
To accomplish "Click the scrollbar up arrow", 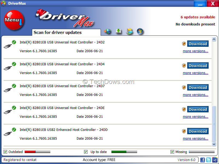I will (x=214, y=39).
